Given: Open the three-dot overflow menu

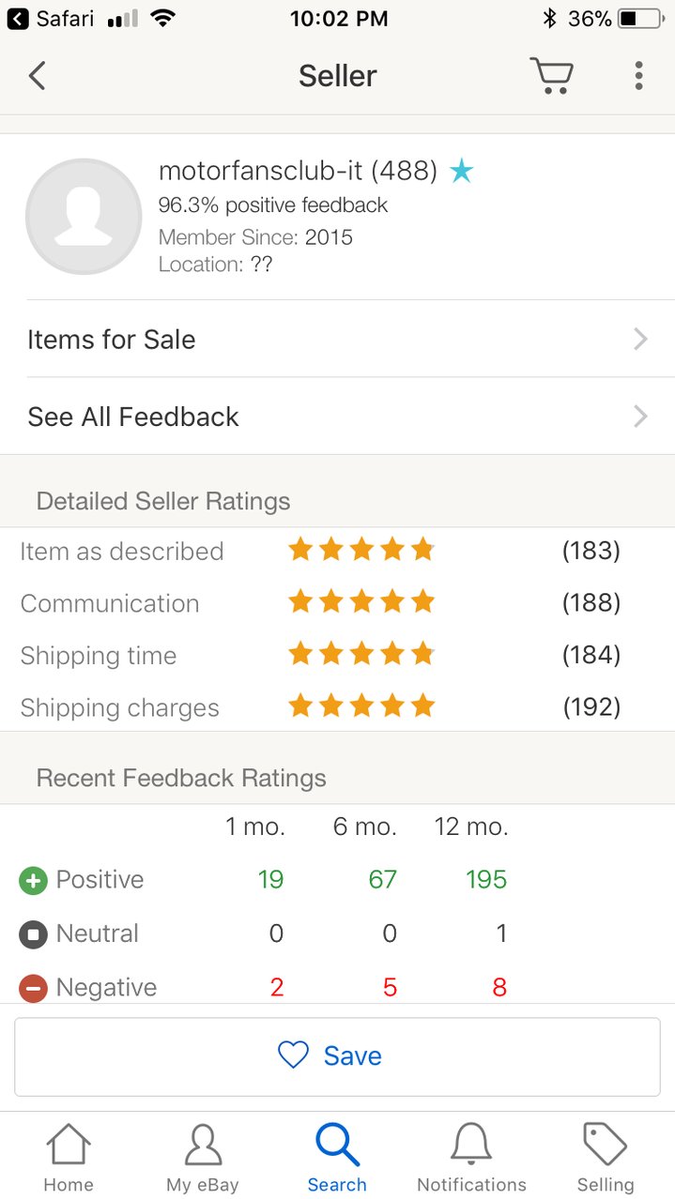Looking at the screenshot, I should point(638,76).
